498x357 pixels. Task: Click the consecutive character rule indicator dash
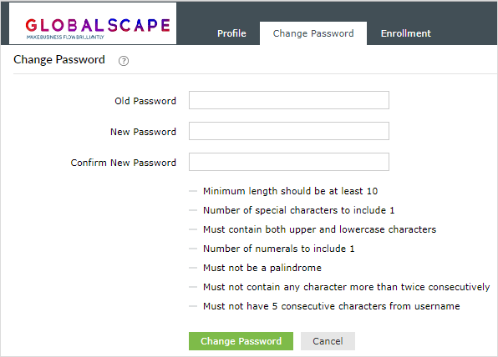point(193,287)
